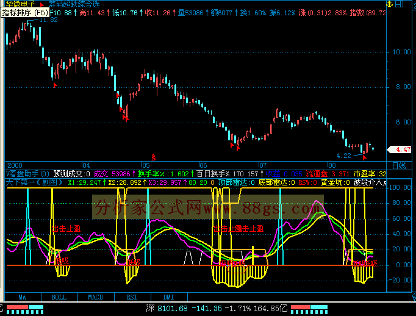
Task: Click the -1.71% index percent value
Action: tap(238, 308)
